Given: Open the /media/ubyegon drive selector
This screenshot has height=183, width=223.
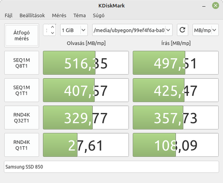Looking at the screenshot, I should pos(132,30).
